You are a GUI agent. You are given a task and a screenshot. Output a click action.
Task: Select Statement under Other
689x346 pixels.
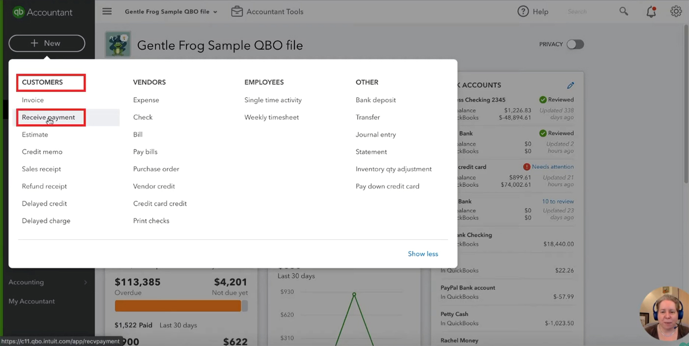pyautogui.click(x=371, y=152)
